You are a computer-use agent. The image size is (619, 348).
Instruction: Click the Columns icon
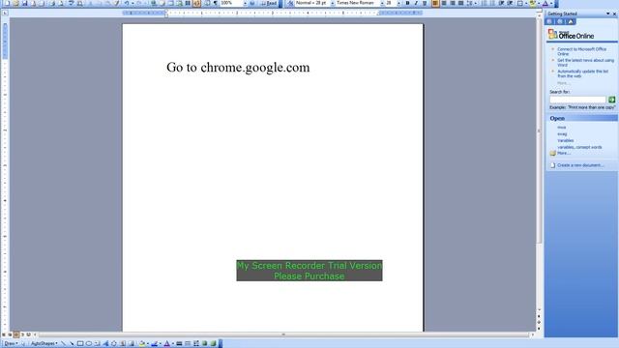pyautogui.click(x=188, y=3)
